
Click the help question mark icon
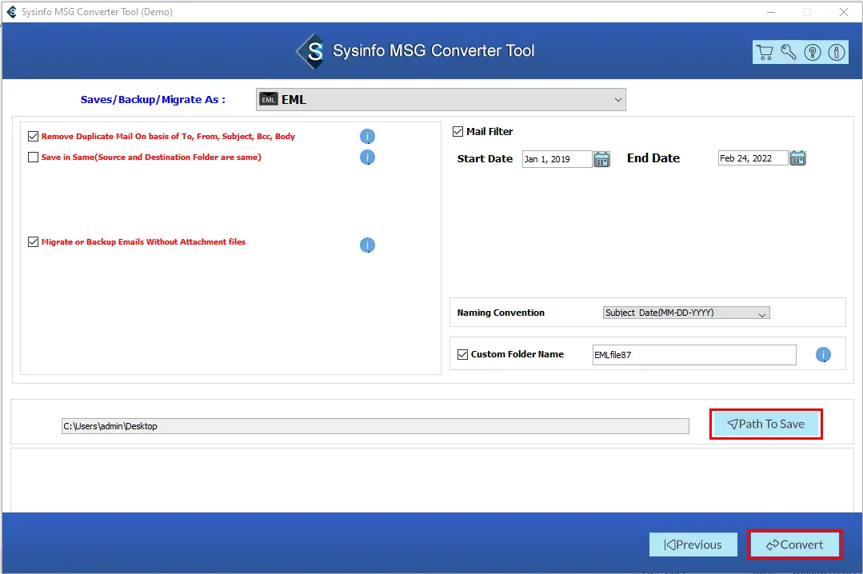(813, 53)
